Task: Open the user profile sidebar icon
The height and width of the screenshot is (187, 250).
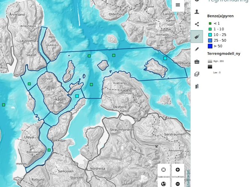Action: (x=197, y=12)
